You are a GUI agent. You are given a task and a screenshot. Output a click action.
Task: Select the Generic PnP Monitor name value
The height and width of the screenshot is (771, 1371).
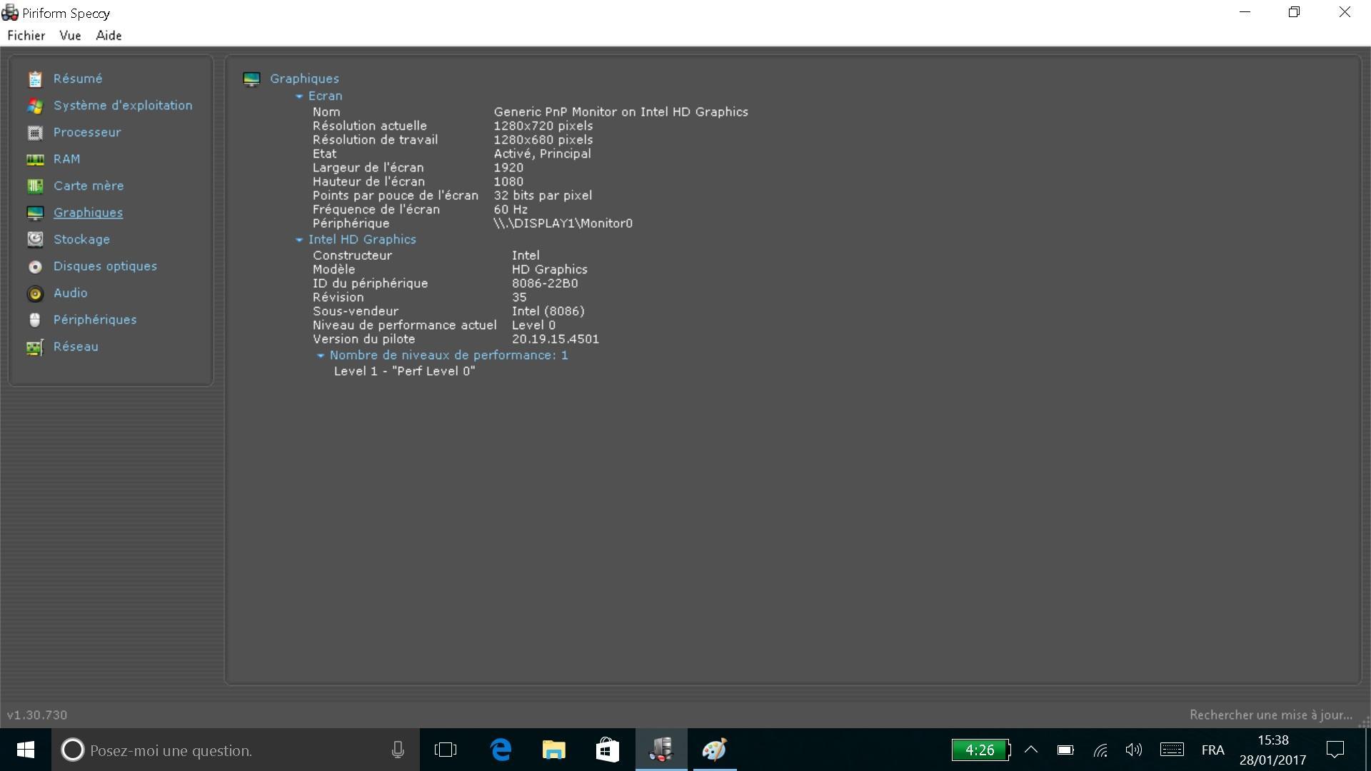tap(621, 111)
